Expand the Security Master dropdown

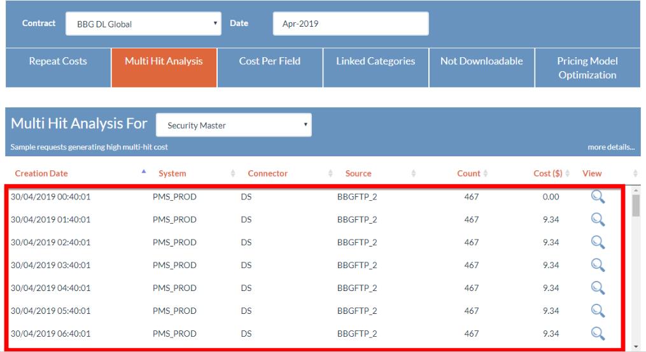(234, 125)
